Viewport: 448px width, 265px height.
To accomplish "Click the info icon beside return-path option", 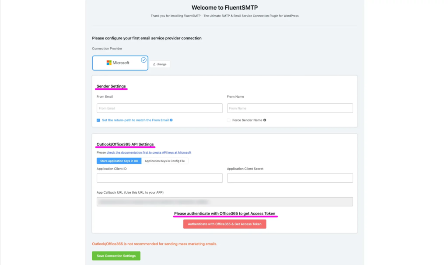I will pyautogui.click(x=171, y=120).
